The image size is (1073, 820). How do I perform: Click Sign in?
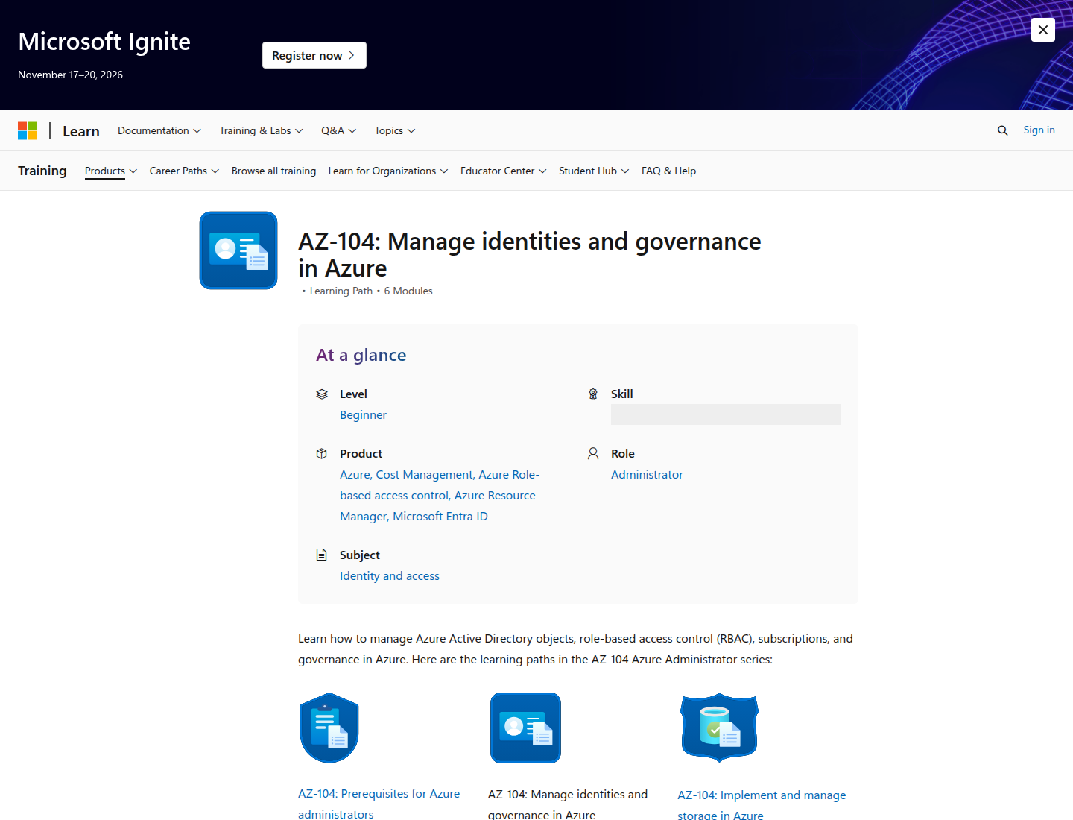pos(1039,130)
